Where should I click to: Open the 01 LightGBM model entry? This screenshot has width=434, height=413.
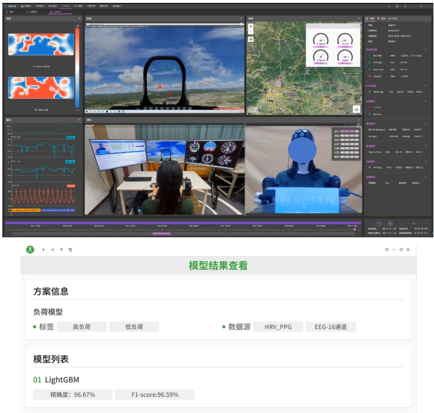[x=57, y=380]
